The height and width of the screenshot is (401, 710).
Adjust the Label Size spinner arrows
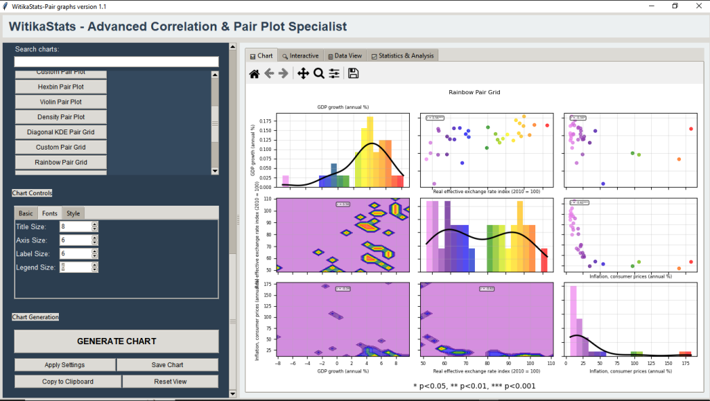click(94, 253)
